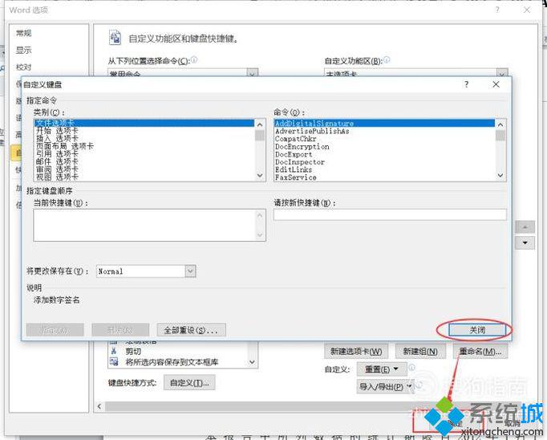
Task: Click the Move Up arrow button in Word Options
Action: pos(525,227)
